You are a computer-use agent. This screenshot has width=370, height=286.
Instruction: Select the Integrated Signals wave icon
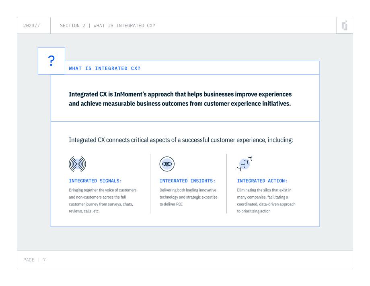click(x=77, y=164)
